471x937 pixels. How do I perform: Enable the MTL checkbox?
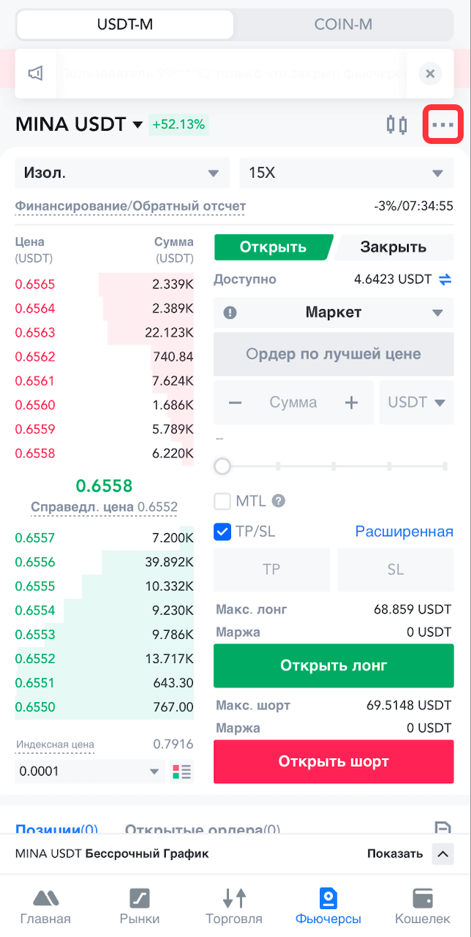point(222,502)
